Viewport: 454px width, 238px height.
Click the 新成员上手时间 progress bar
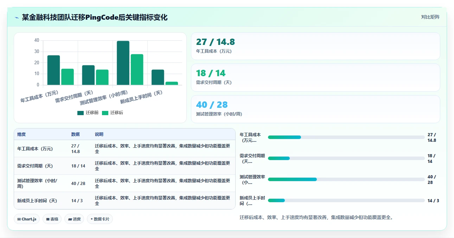346,200
